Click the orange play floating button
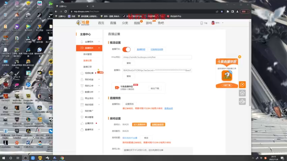The width and height of the screenshot is (287, 161). pos(242,84)
